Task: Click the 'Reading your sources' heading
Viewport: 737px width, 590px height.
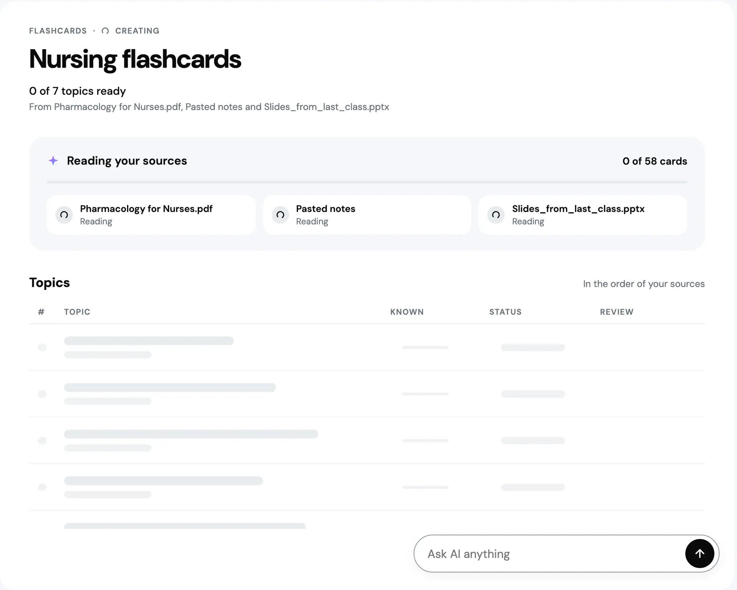Action: [x=127, y=160]
